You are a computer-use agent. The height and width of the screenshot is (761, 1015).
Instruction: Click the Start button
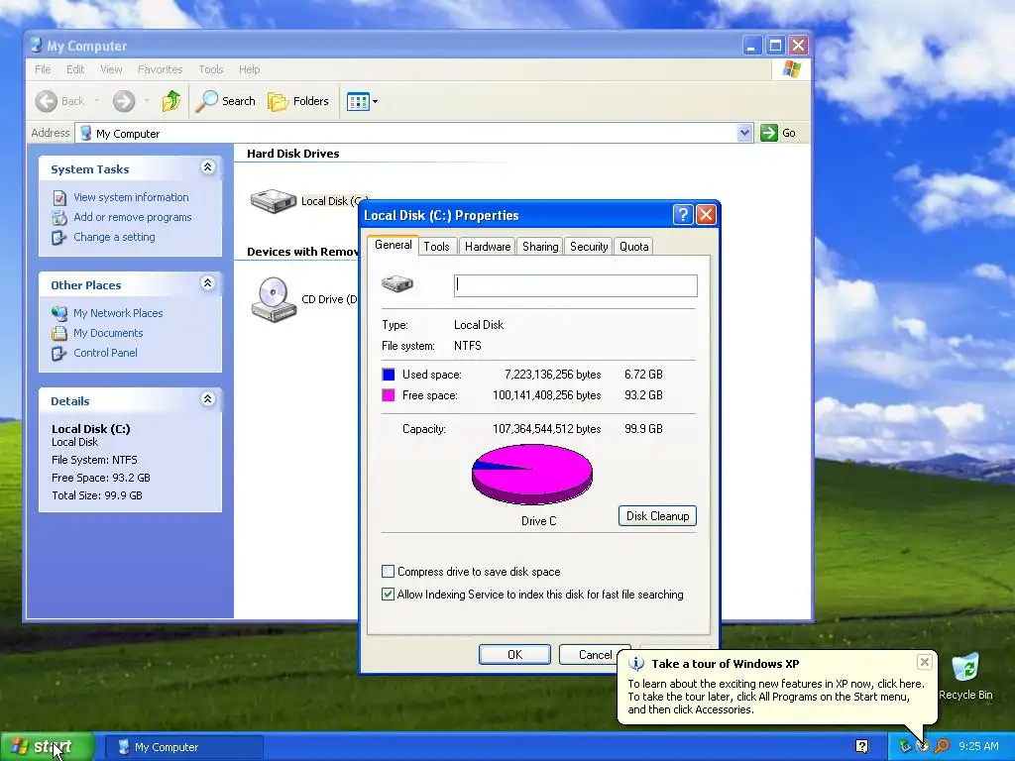[48, 747]
